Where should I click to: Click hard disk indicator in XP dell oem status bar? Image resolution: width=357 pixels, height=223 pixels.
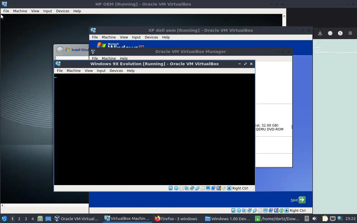pos(233,210)
